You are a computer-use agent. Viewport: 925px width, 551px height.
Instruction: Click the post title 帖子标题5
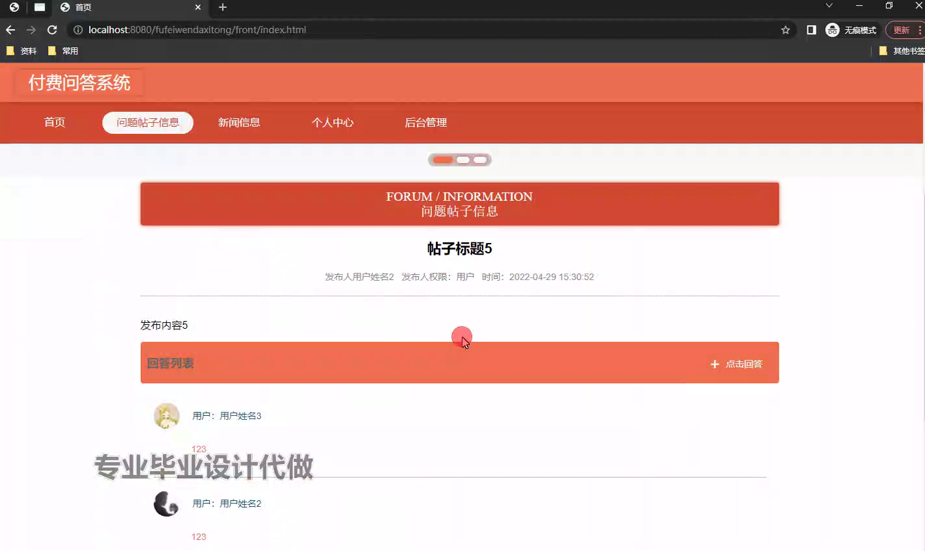pos(460,249)
